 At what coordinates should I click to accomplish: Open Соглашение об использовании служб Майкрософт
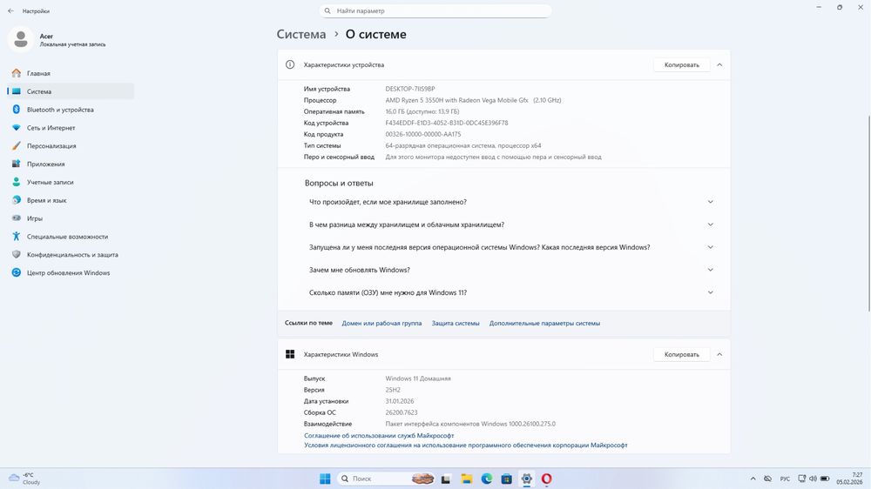point(379,436)
